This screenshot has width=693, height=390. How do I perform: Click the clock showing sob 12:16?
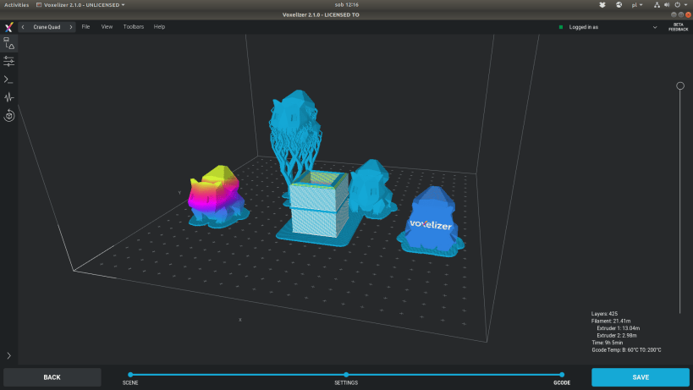pos(347,5)
